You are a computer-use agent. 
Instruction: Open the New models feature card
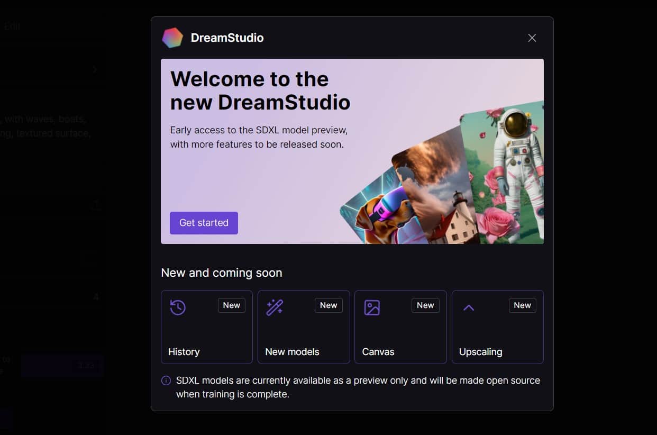(x=304, y=327)
